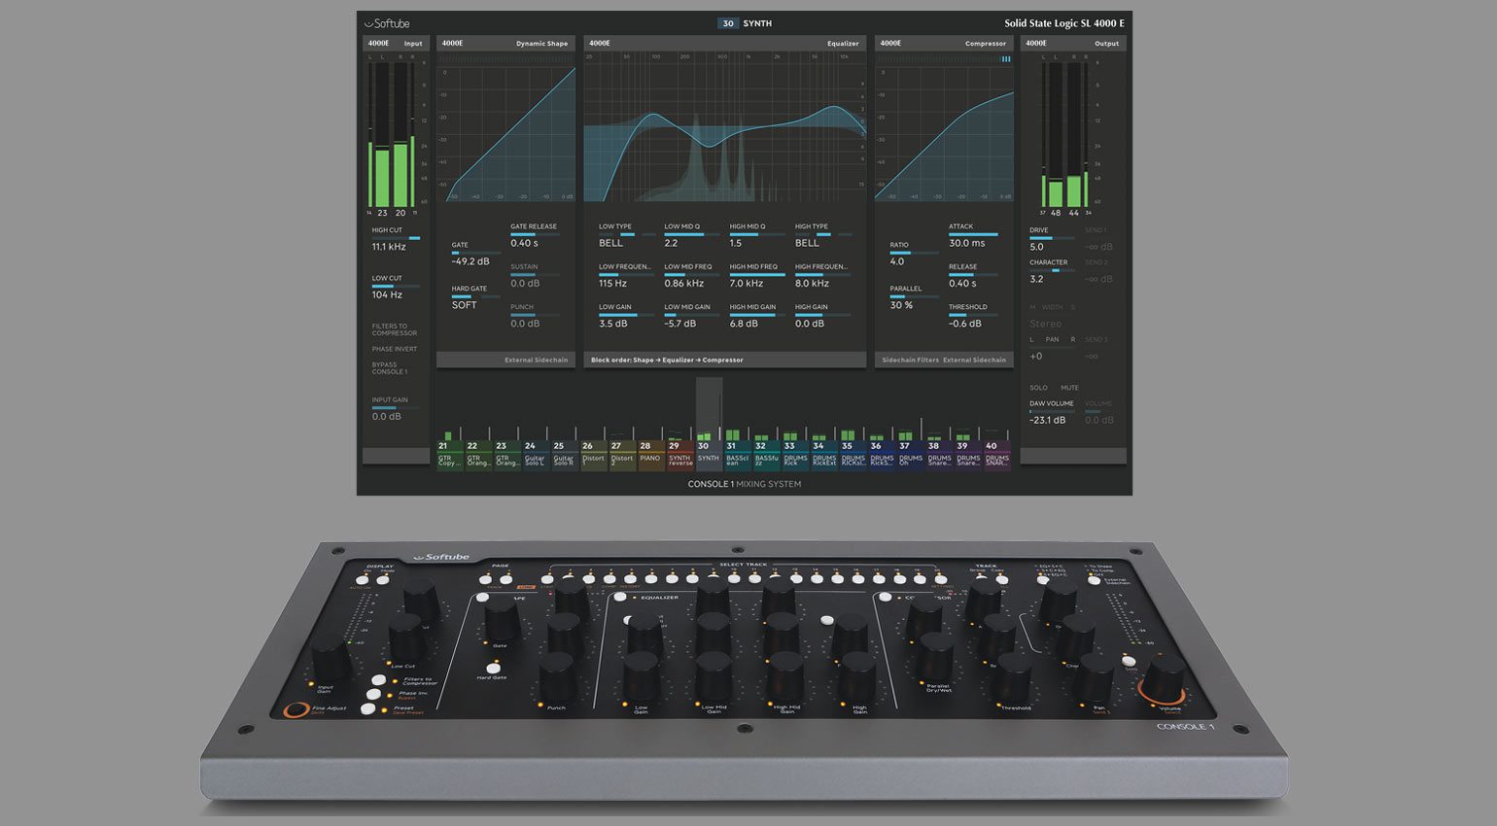This screenshot has width=1497, height=826.
Task: Adjust the Low Mid Q 2.2 slider
Action: (691, 235)
